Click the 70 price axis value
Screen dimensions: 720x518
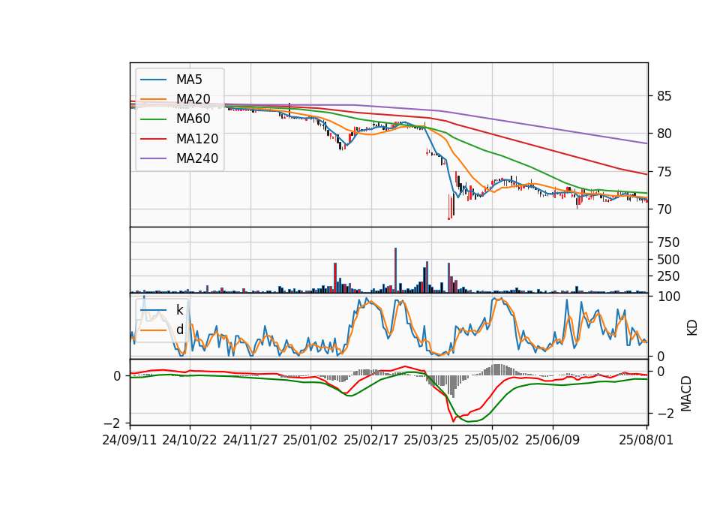[664, 209]
